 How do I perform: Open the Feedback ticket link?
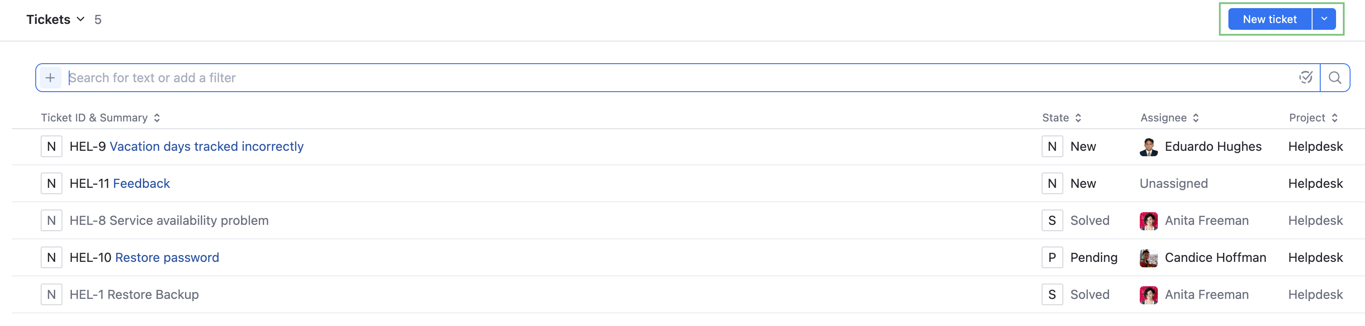click(142, 184)
